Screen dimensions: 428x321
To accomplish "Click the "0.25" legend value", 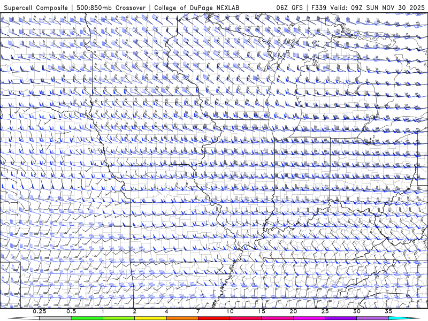I will pos(40,311).
